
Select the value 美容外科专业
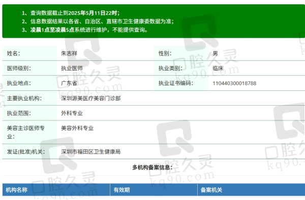[77, 128]
